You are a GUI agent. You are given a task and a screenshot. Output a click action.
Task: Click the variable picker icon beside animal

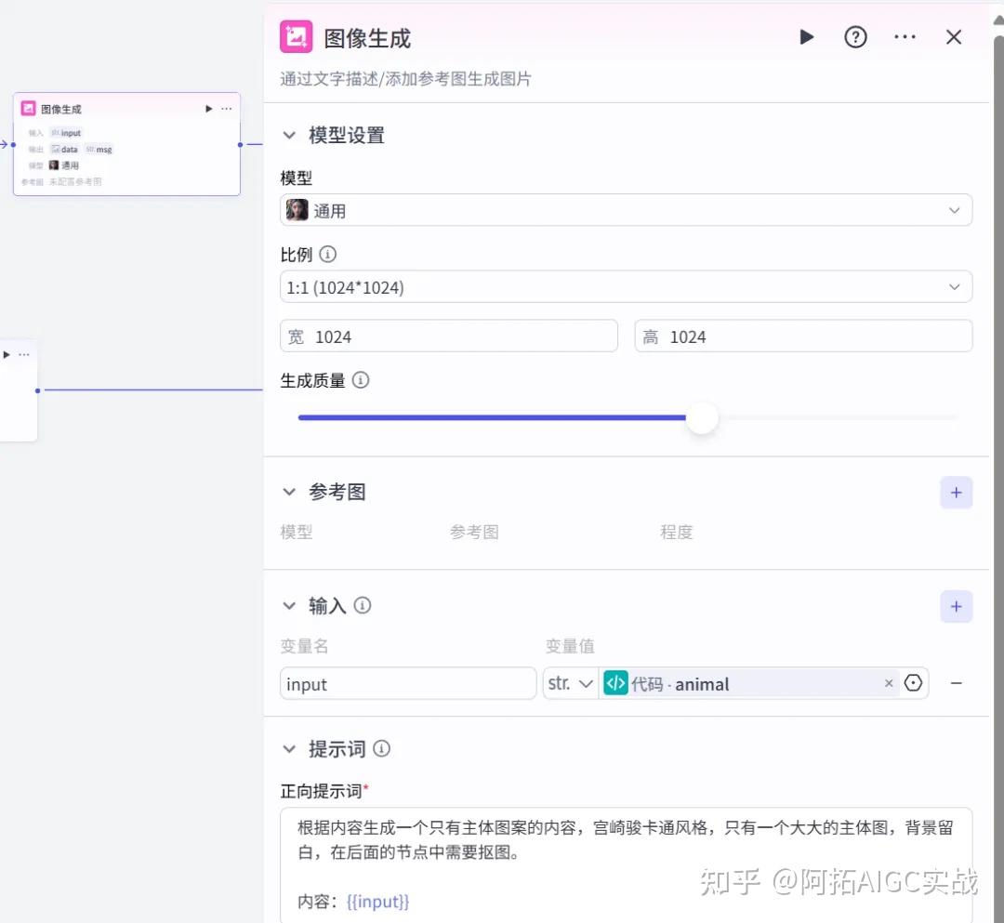coord(913,683)
